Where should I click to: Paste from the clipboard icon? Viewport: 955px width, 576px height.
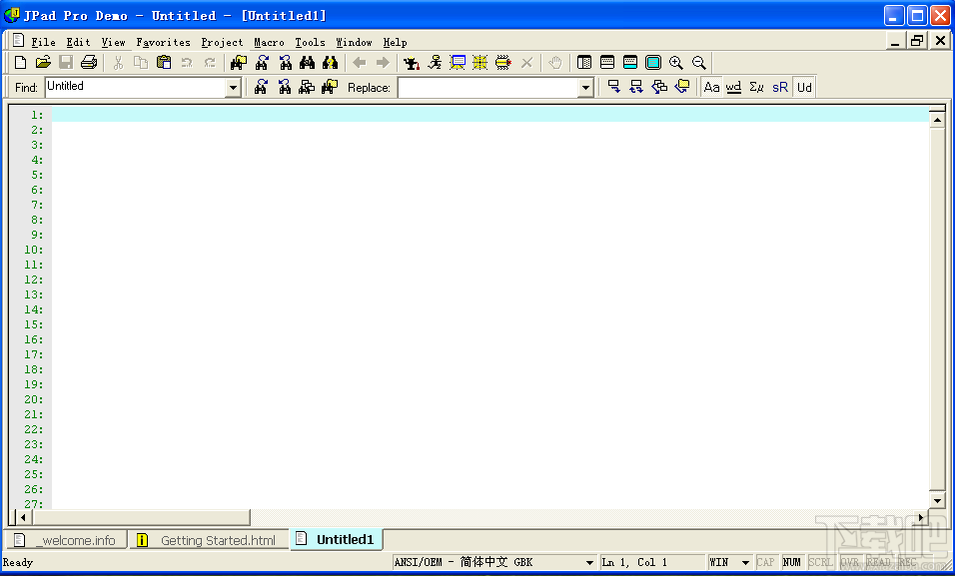164,63
